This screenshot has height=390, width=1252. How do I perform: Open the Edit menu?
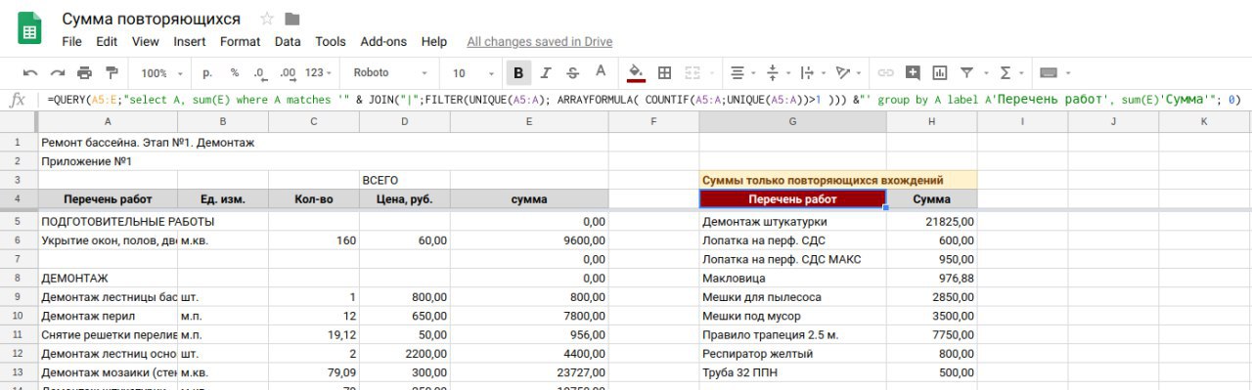tap(107, 42)
